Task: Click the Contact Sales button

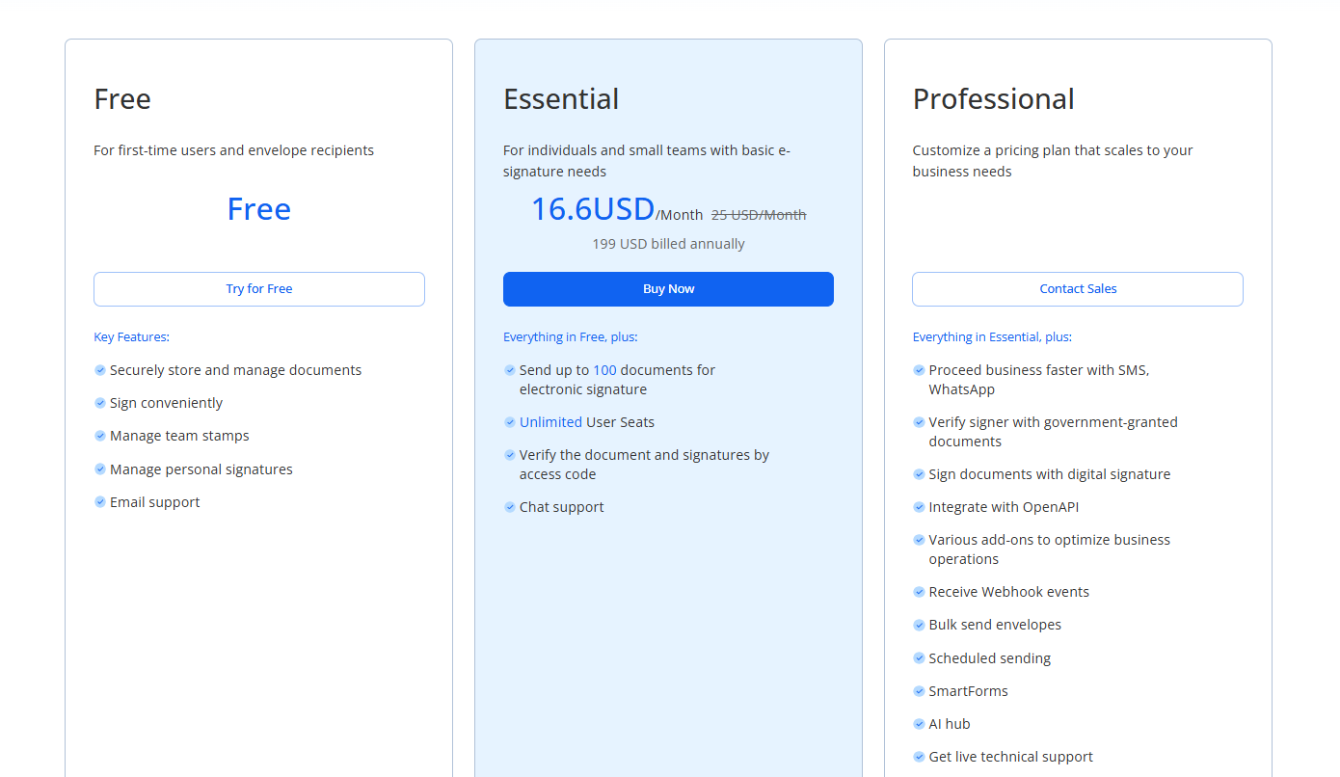Action: point(1077,289)
